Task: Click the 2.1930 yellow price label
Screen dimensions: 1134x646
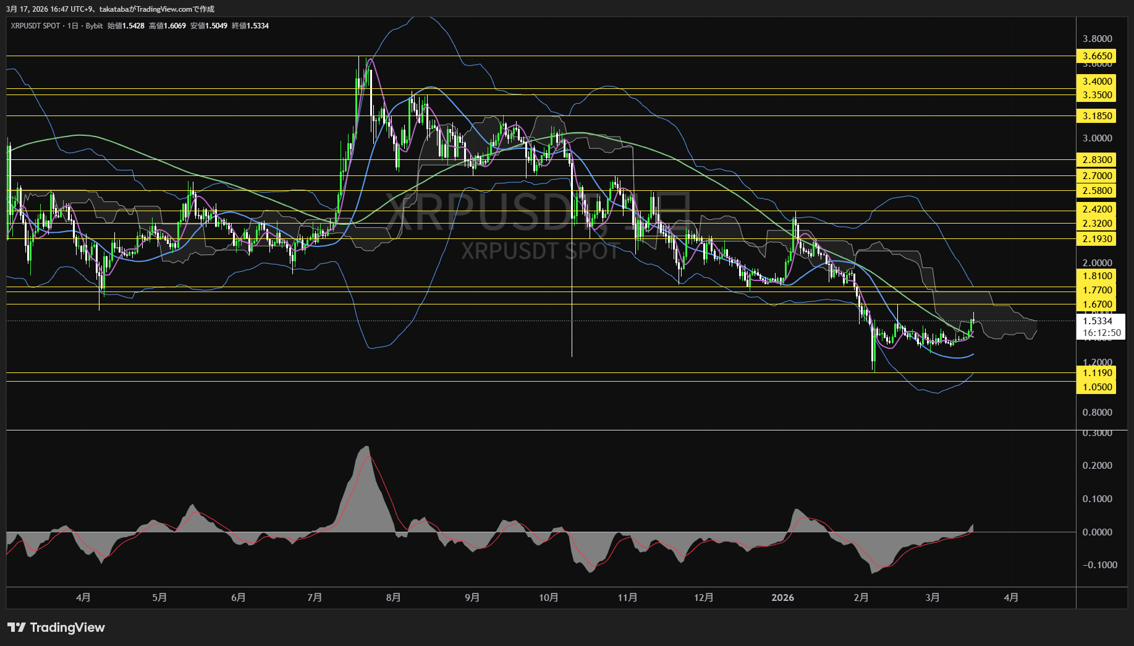Action: click(1097, 239)
